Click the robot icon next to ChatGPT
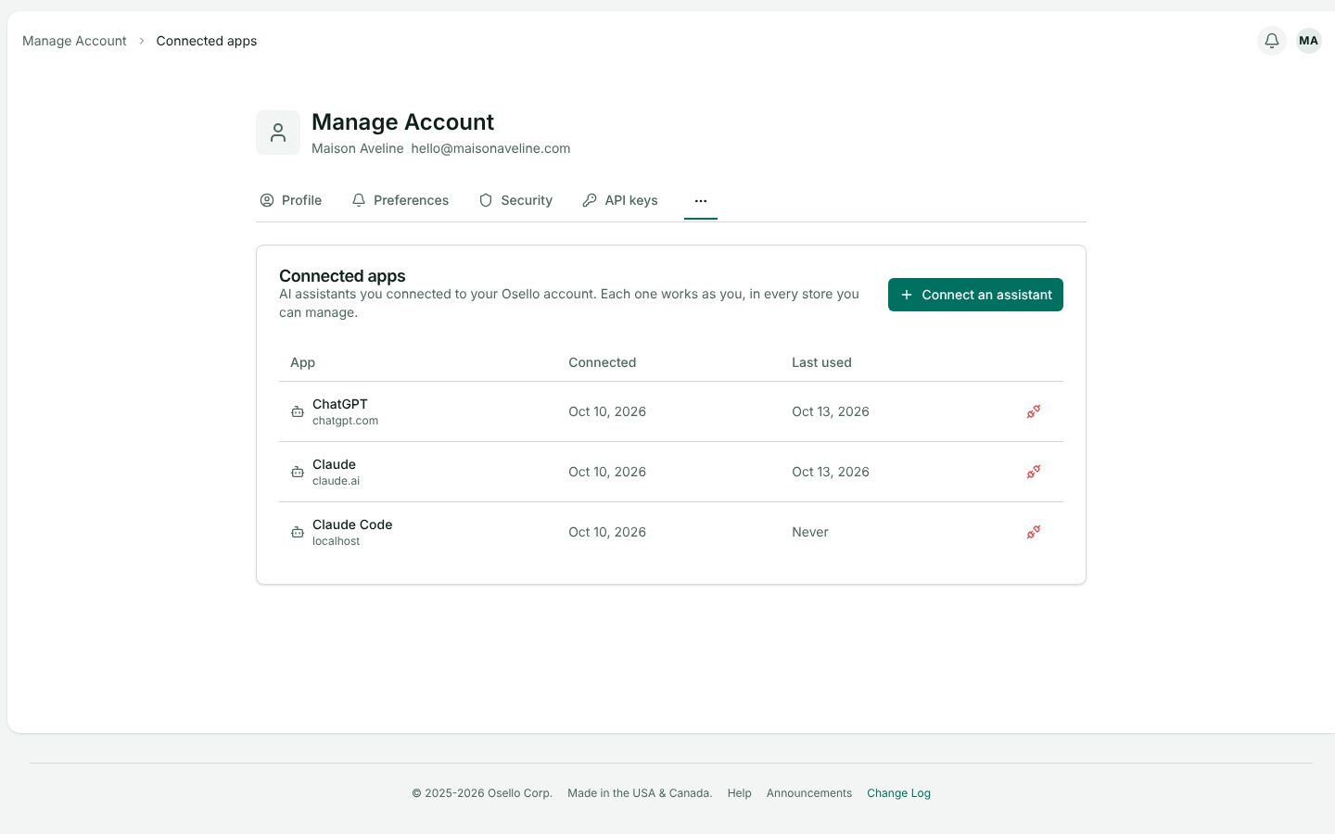This screenshot has width=1335, height=834. coord(298,411)
